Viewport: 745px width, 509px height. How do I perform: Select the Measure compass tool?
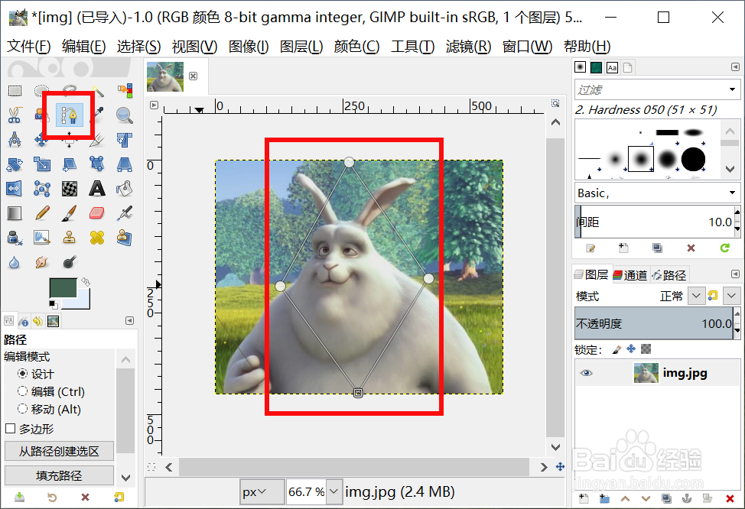(15, 140)
